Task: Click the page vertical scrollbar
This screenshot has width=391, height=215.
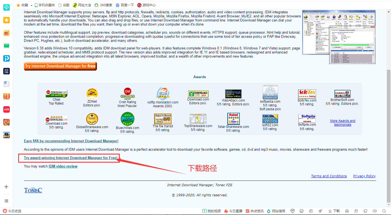Action: point(389,136)
